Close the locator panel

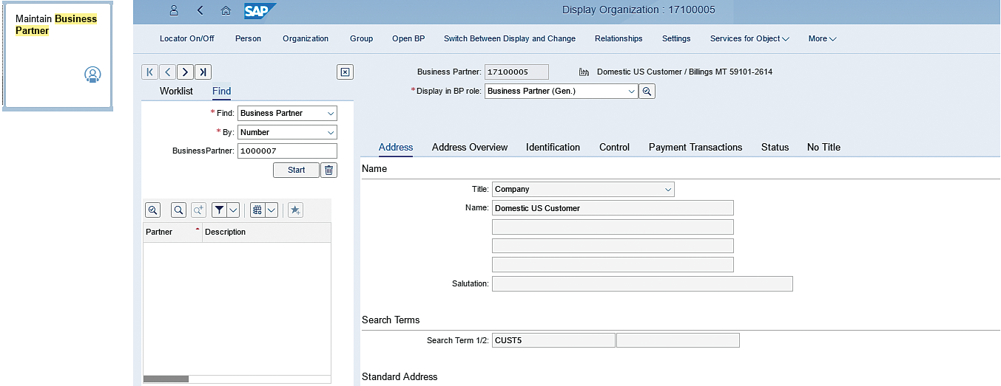345,72
